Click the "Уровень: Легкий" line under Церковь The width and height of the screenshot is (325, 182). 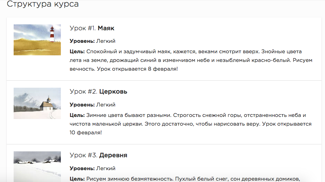[92, 105]
